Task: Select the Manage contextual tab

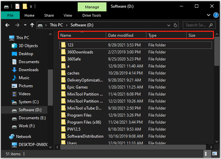Action: (x=92, y=7)
